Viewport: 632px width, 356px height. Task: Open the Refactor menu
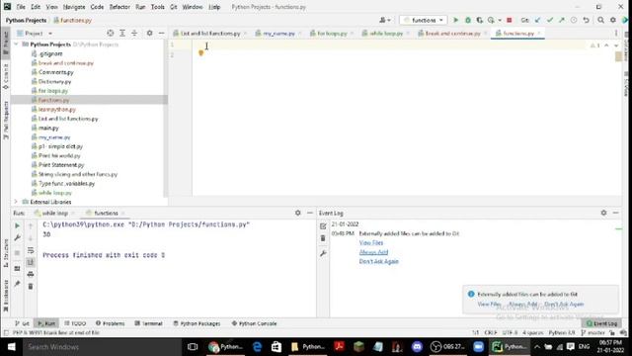119,7
